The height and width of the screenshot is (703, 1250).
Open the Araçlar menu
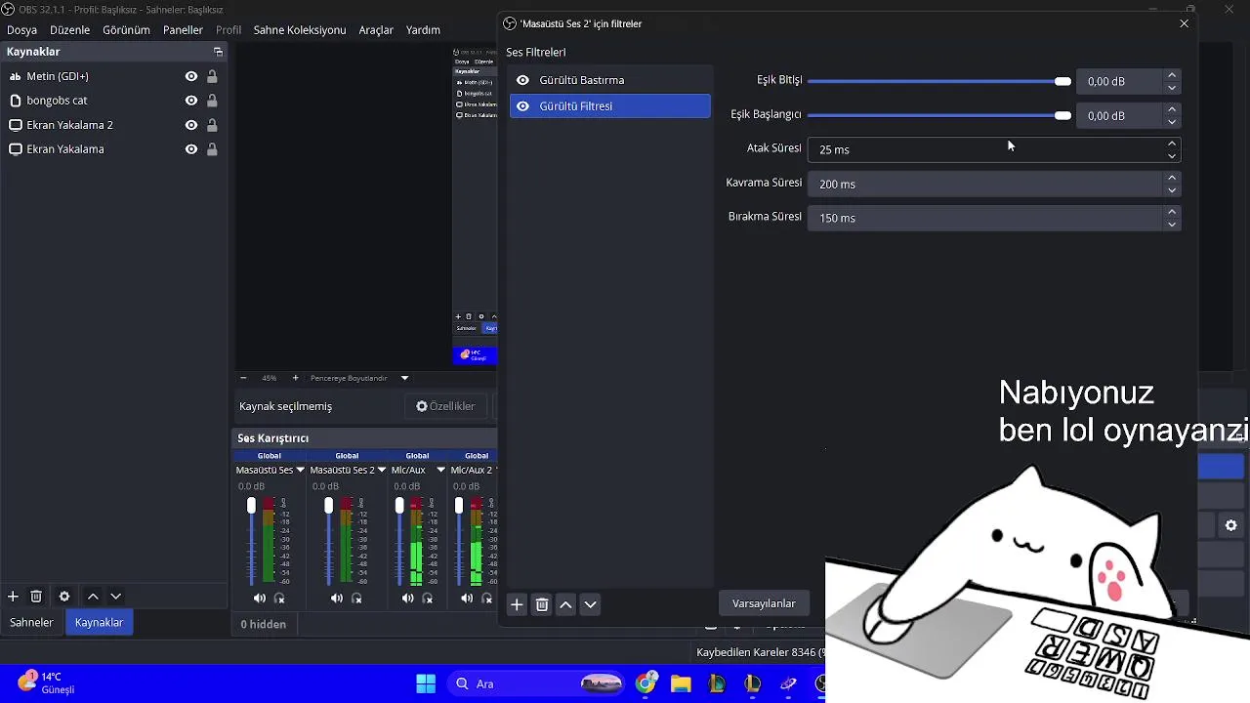pos(376,30)
